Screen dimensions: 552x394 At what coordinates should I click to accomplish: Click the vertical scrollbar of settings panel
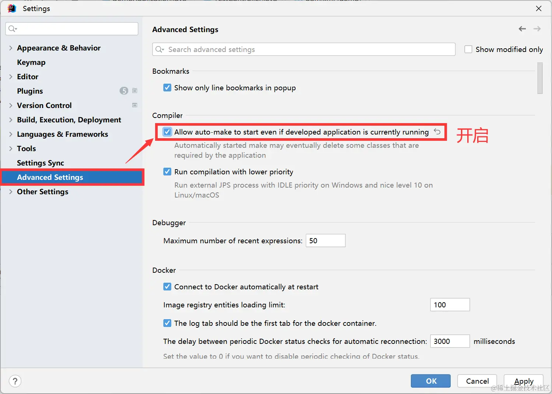coord(540,78)
